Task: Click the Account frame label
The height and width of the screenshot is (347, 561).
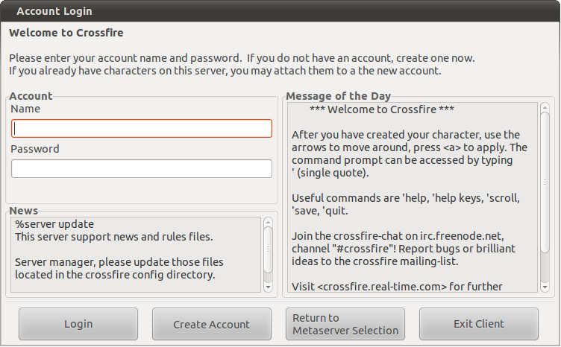Action: (x=31, y=96)
